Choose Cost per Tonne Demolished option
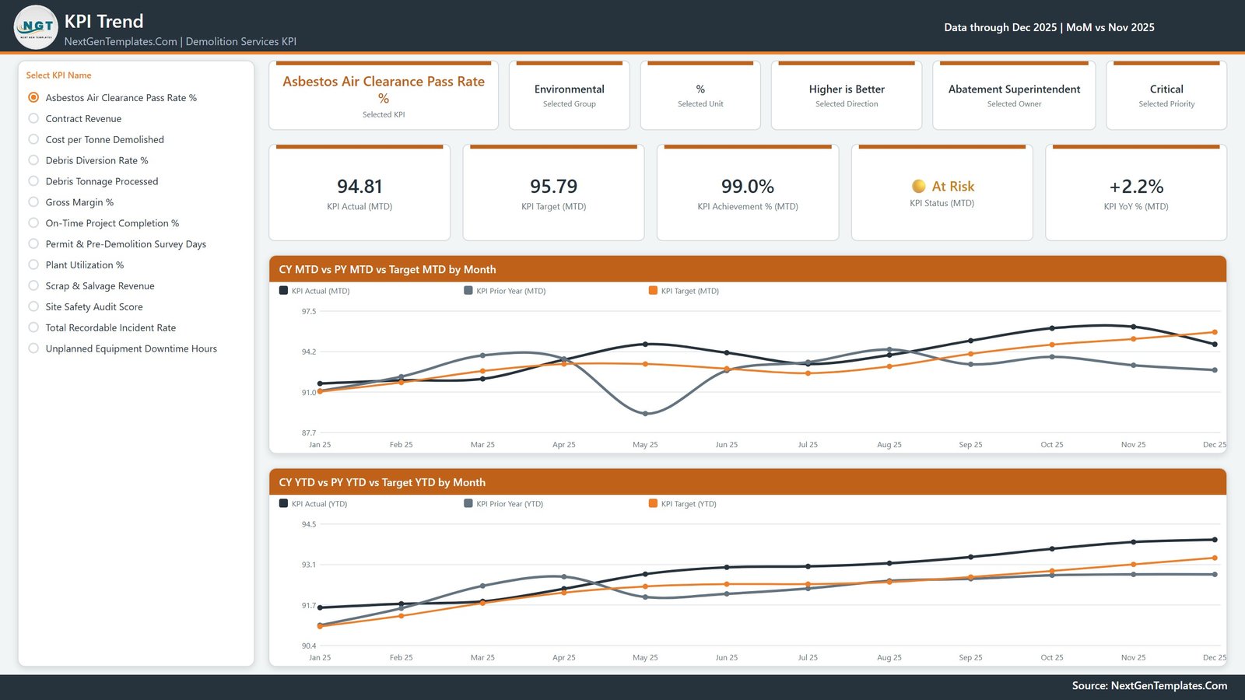 [33, 139]
